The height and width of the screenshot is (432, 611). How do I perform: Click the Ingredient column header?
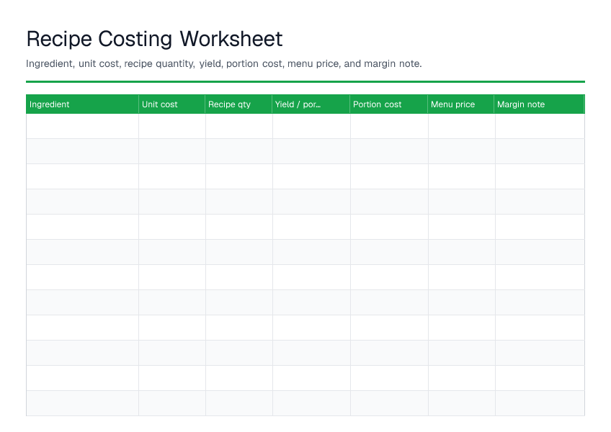click(x=82, y=104)
